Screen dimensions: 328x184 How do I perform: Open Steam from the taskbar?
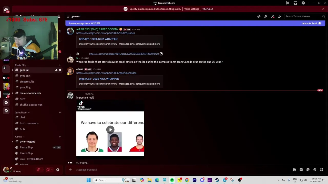click(x=217, y=180)
